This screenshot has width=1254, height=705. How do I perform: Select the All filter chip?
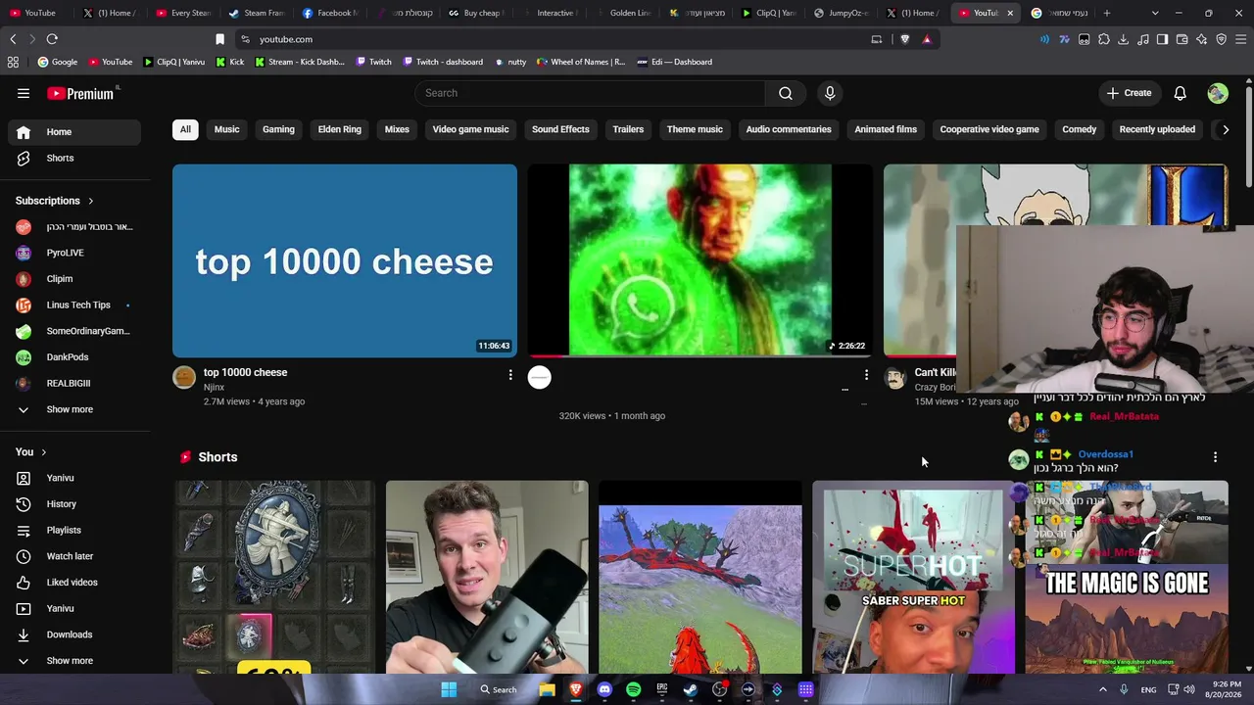(185, 129)
